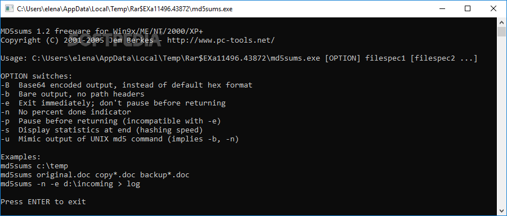Click the -s Display statistics option line

[x=101, y=130]
